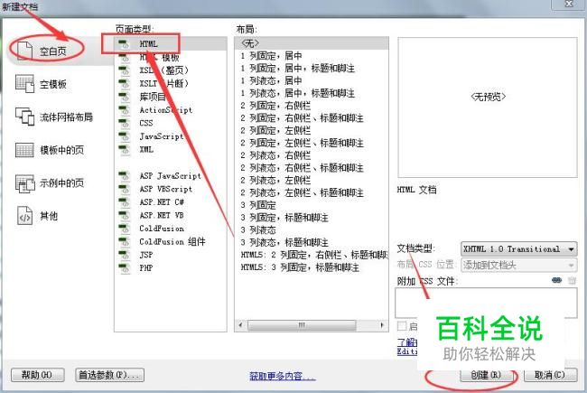
Task: Click the icon beside JavaScript page type
Action: [124, 136]
